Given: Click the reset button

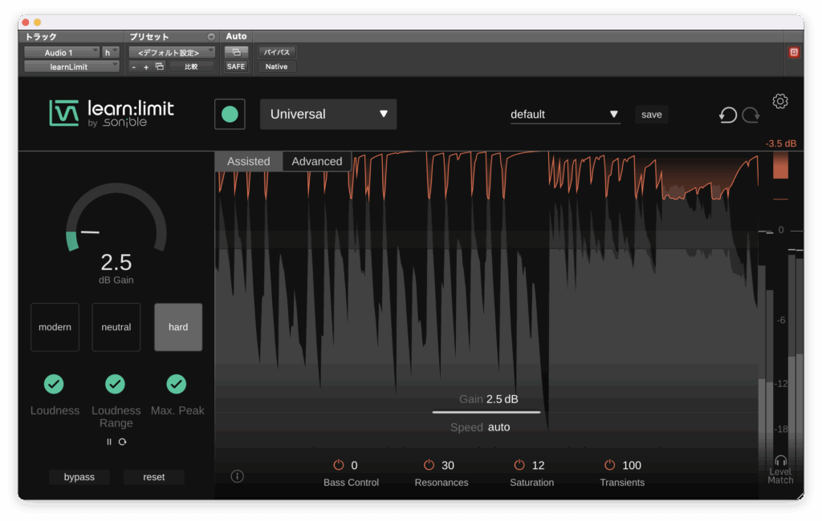Looking at the screenshot, I should click(153, 477).
